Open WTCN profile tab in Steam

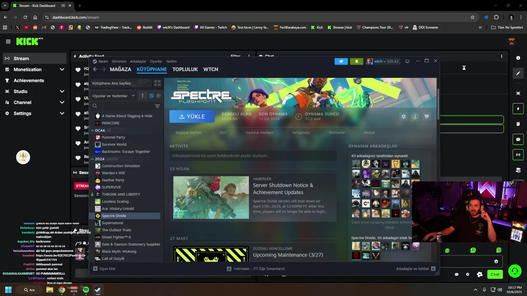[x=211, y=69]
